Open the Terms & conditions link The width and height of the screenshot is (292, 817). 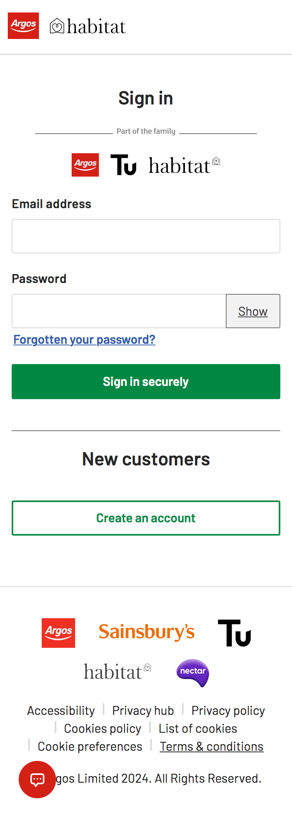pyautogui.click(x=211, y=746)
